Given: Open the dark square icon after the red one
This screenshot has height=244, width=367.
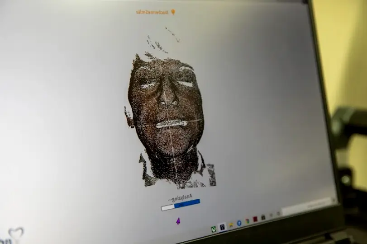Looking at the screenshot, I should tap(263, 217).
